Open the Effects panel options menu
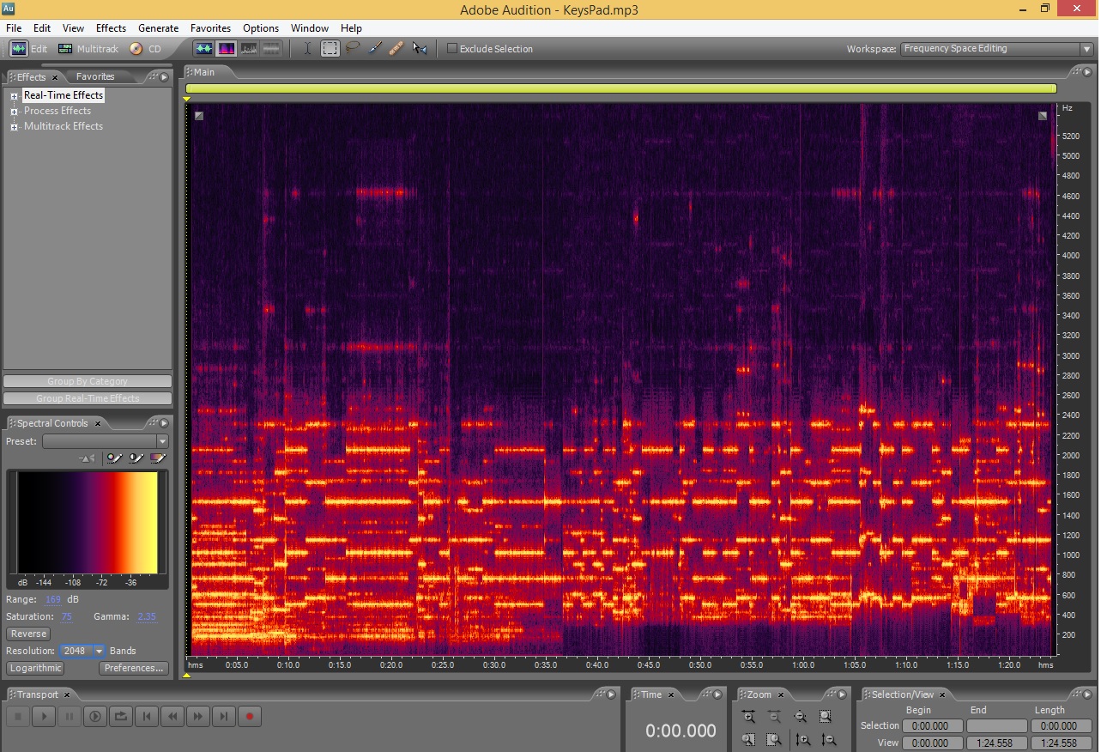The width and height of the screenshot is (1101, 752). (x=164, y=77)
